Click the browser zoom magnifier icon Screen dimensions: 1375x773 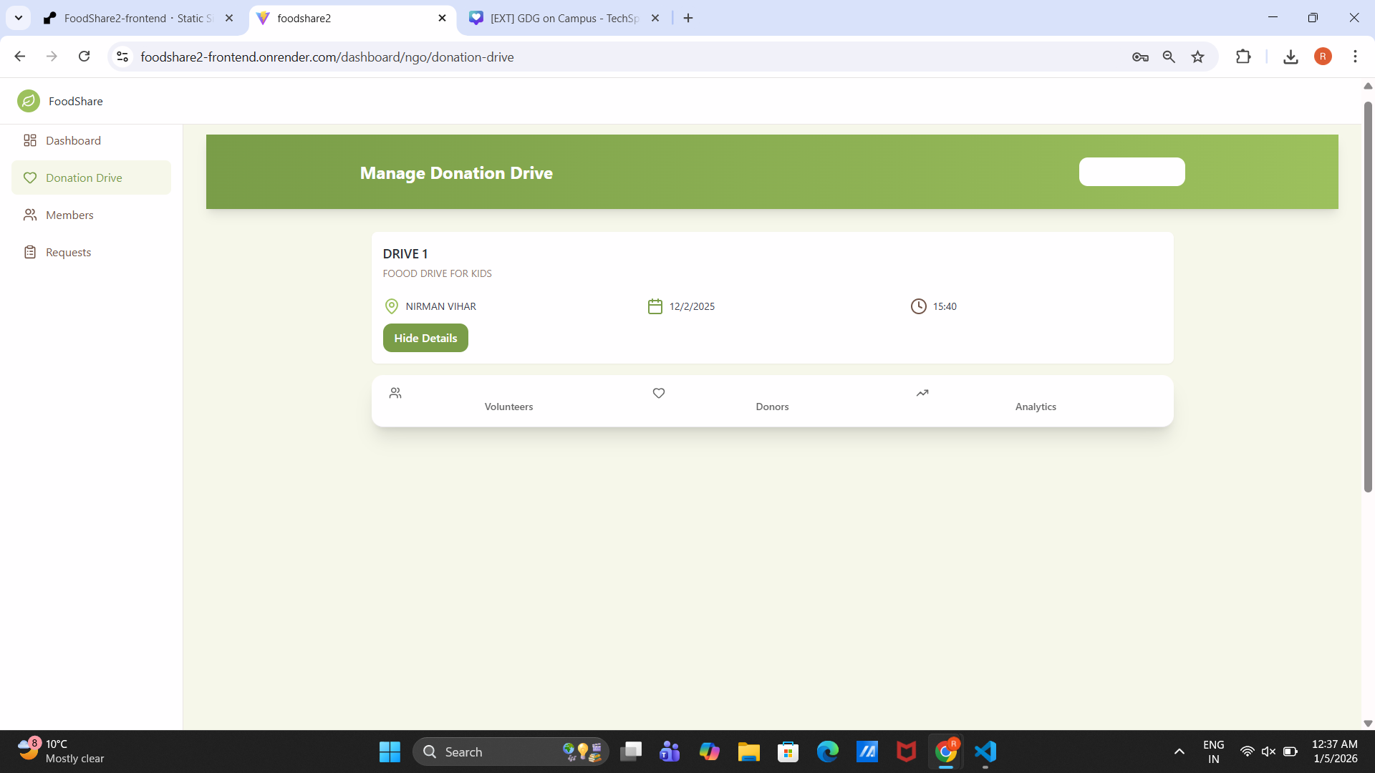click(1169, 57)
